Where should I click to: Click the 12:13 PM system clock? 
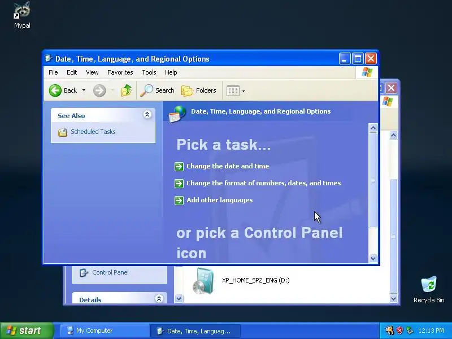click(431, 331)
